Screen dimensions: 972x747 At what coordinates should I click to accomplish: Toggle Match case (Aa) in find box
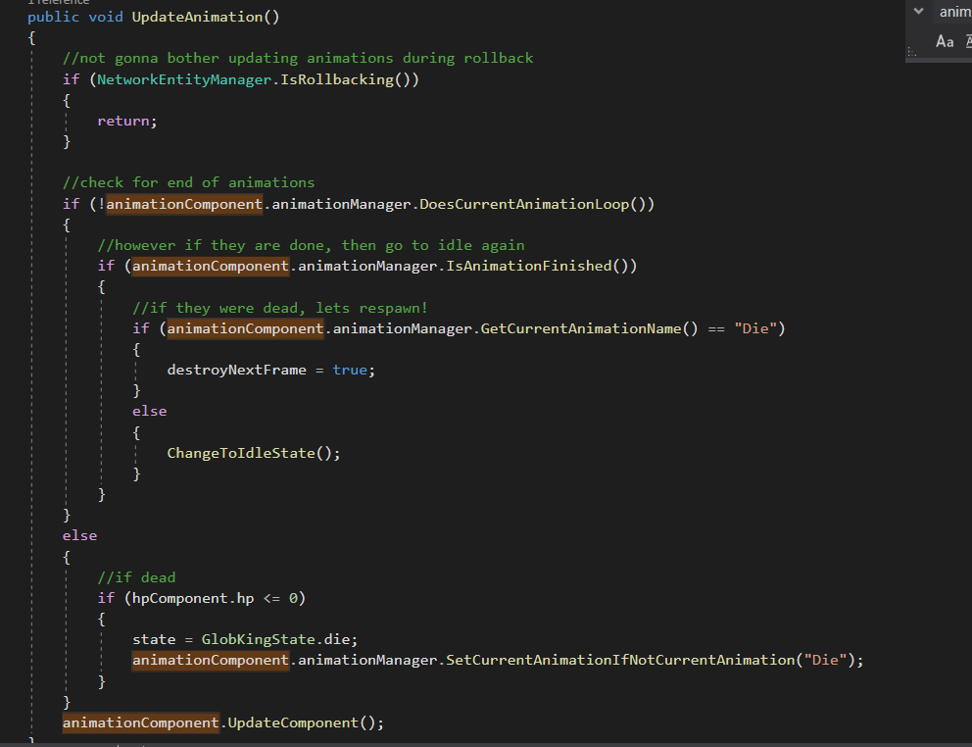click(945, 41)
